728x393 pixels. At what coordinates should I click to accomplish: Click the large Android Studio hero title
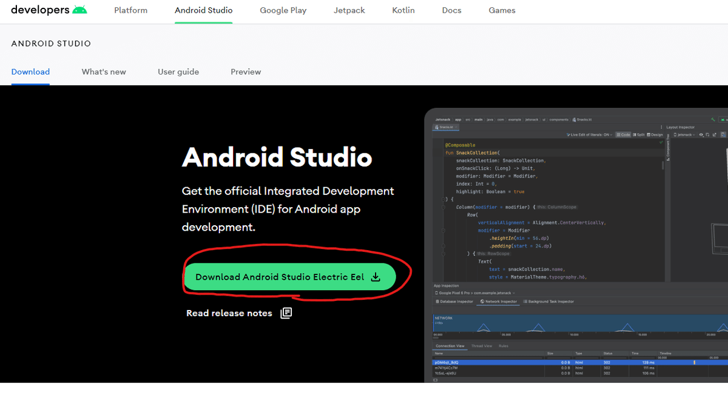pos(277,157)
